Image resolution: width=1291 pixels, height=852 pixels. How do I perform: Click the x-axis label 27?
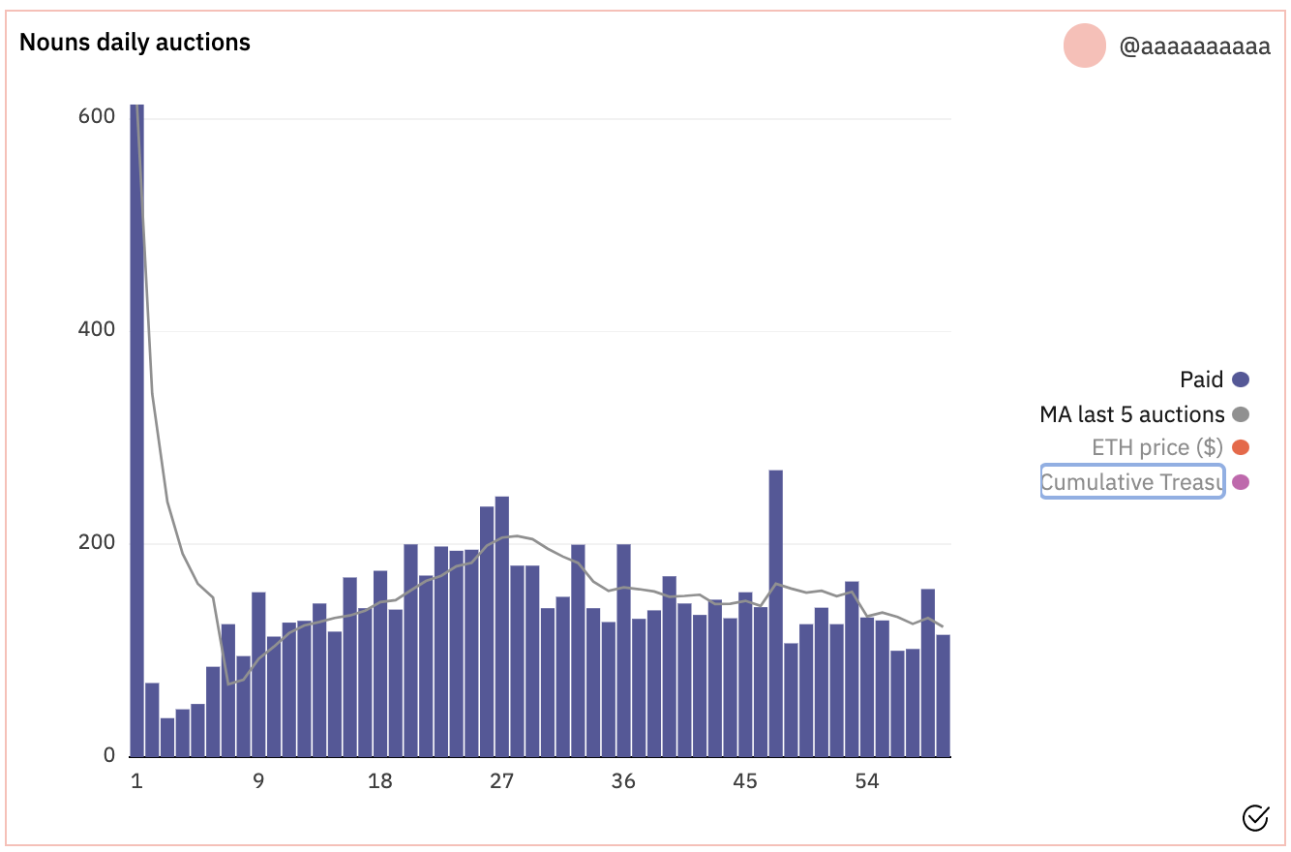[501, 781]
